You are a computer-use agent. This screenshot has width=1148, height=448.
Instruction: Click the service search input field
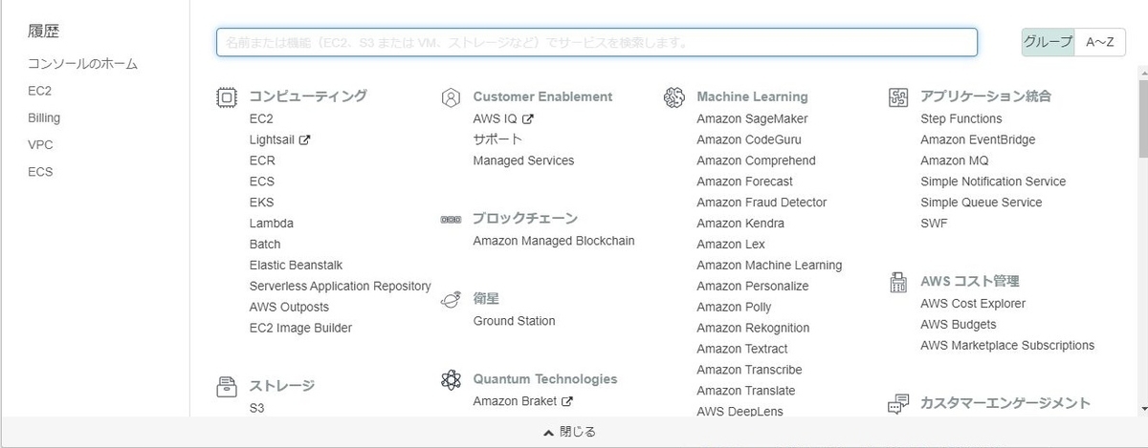coord(597,42)
